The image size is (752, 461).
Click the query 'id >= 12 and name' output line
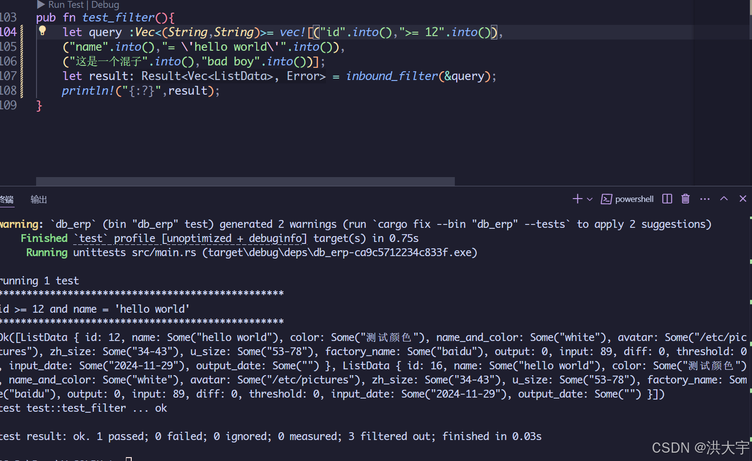(95, 309)
